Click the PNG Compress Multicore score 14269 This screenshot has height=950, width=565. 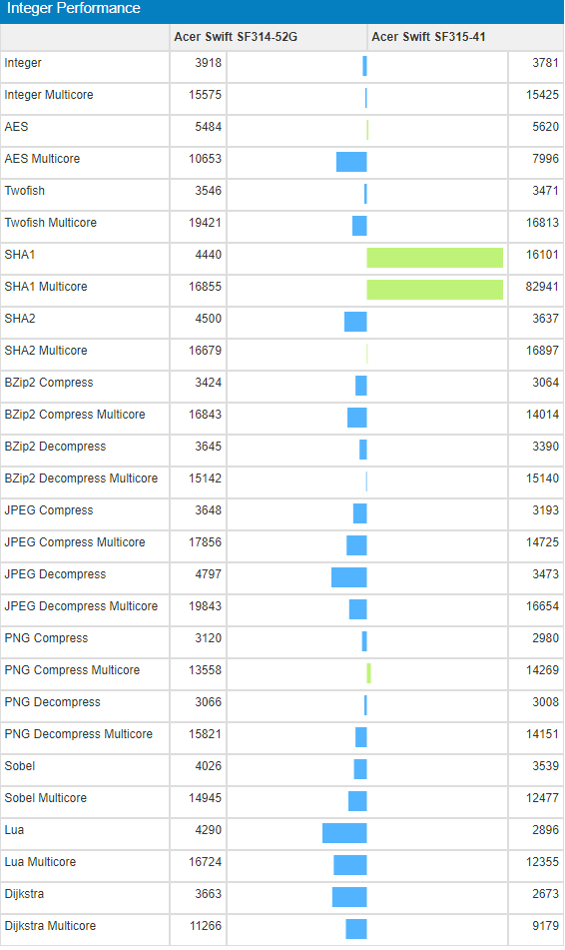coord(542,670)
